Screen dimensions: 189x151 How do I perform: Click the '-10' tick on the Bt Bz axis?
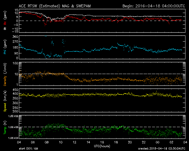[15, 29]
